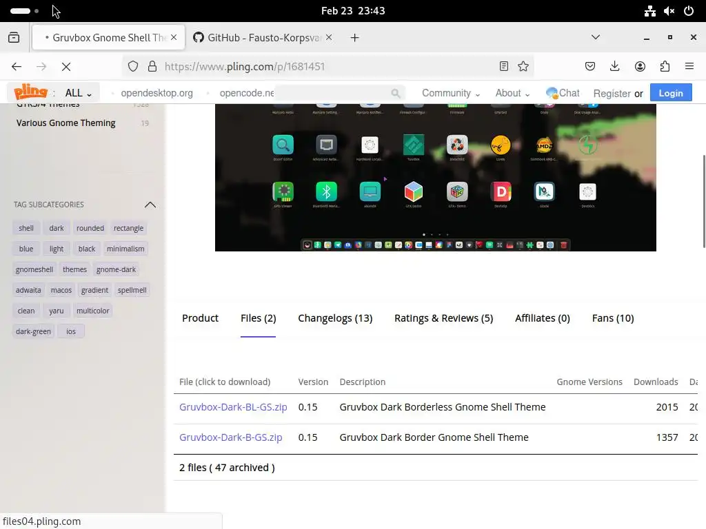
Task: Click the theme screenshot preview image
Action: (x=436, y=177)
